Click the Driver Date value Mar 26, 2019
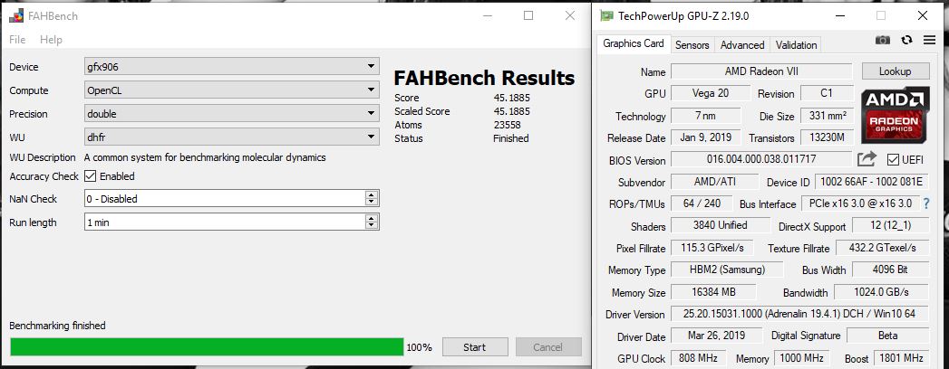 pyautogui.click(x=717, y=336)
